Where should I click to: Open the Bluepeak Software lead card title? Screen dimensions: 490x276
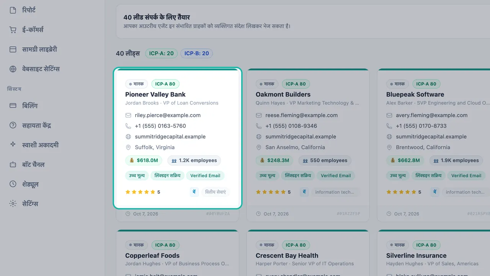[x=415, y=95]
